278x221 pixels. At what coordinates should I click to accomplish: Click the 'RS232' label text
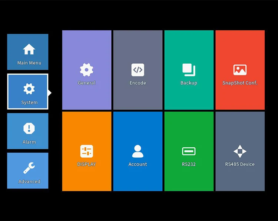(189, 164)
